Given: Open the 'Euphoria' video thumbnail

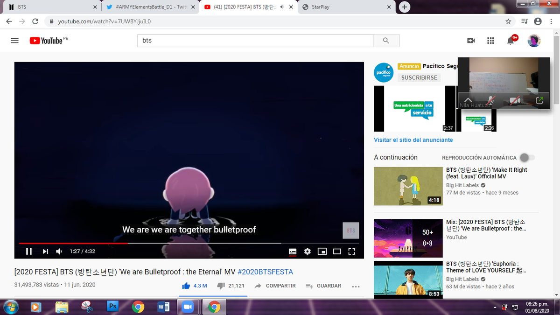Looking at the screenshot, I should point(408,280).
